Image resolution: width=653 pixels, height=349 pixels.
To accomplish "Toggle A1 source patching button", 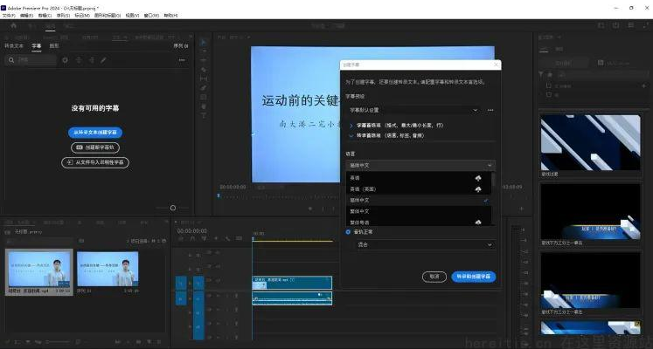I will pos(181,298).
